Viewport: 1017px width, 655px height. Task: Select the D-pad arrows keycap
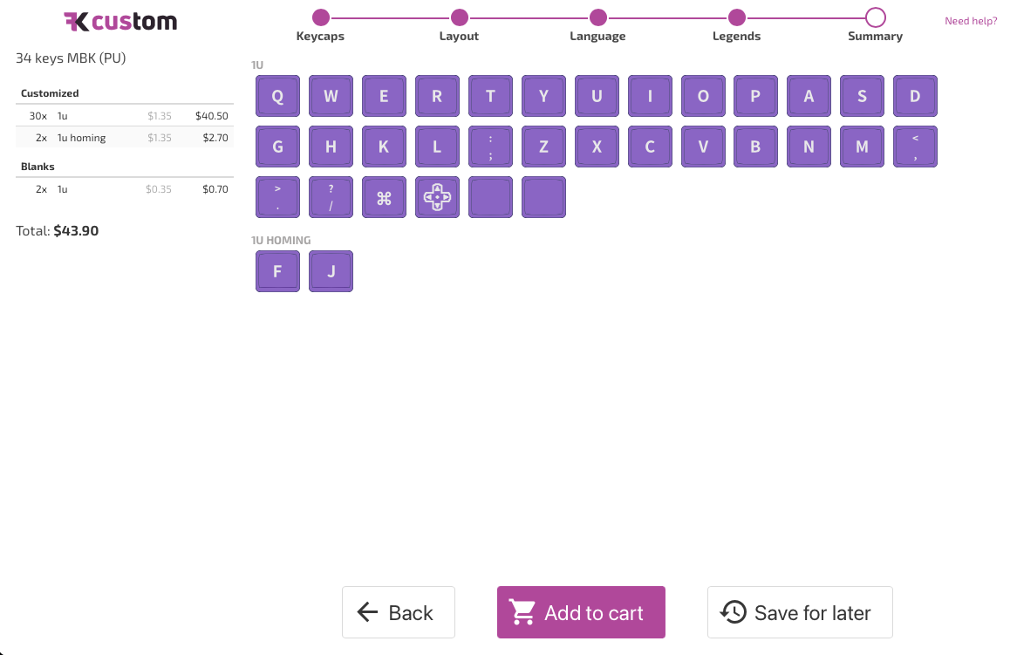click(x=437, y=198)
